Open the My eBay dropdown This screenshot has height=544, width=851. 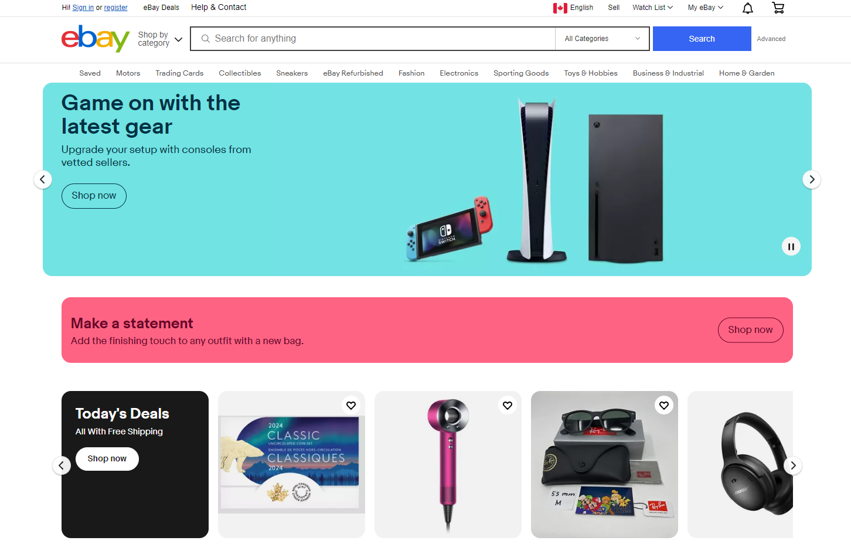point(706,8)
